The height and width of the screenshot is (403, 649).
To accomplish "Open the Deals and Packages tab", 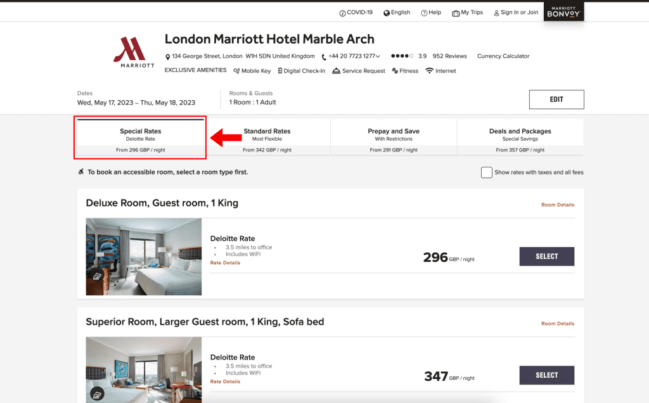I will click(520, 138).
